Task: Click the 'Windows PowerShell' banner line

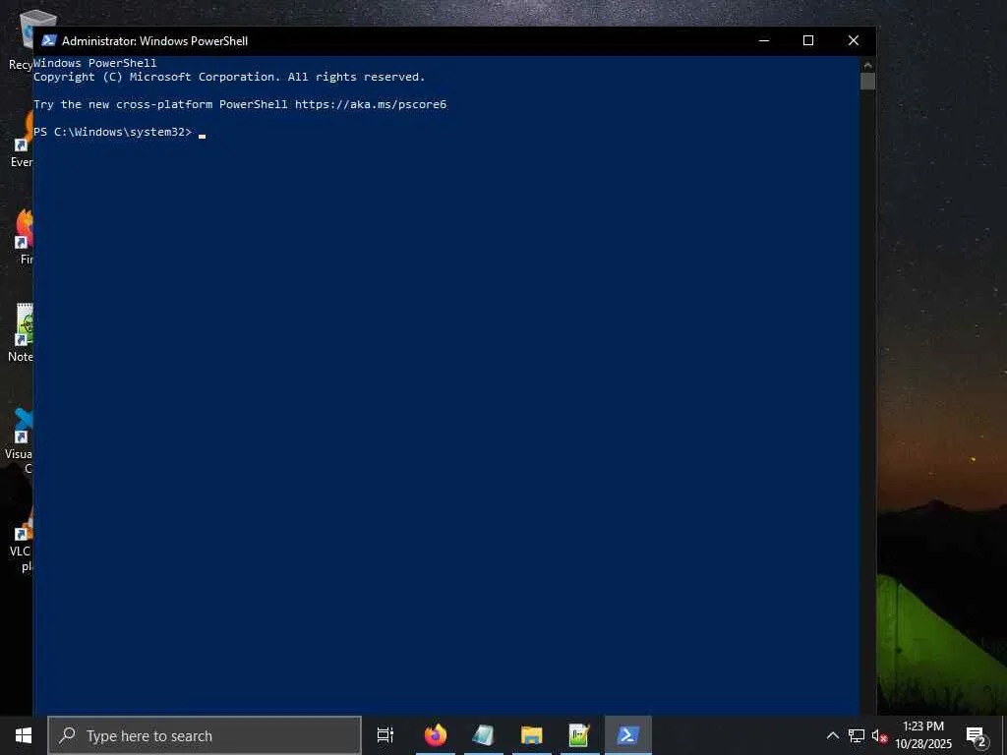Action: [95, 63]
